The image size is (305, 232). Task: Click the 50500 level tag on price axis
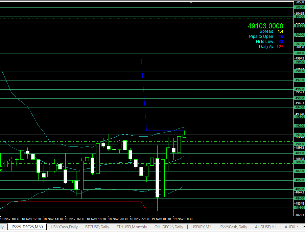point(299,7)
